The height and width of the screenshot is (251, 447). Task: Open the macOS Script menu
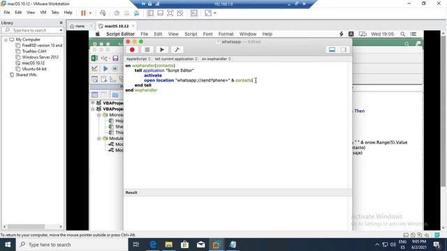point(191,34)
